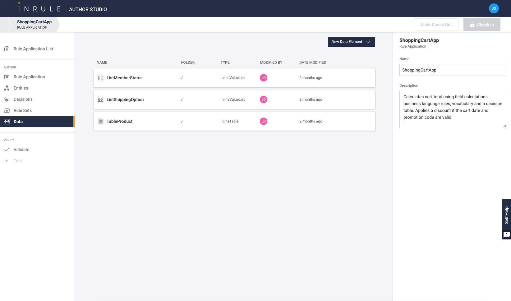Open the ListShippingOption data element
This screenshot has height=301, width=511.
[x=125, y=100]
